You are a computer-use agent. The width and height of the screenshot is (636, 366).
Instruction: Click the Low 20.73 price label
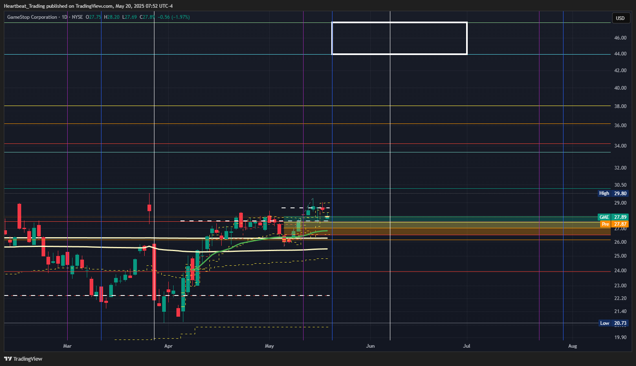tap(613, 323)
